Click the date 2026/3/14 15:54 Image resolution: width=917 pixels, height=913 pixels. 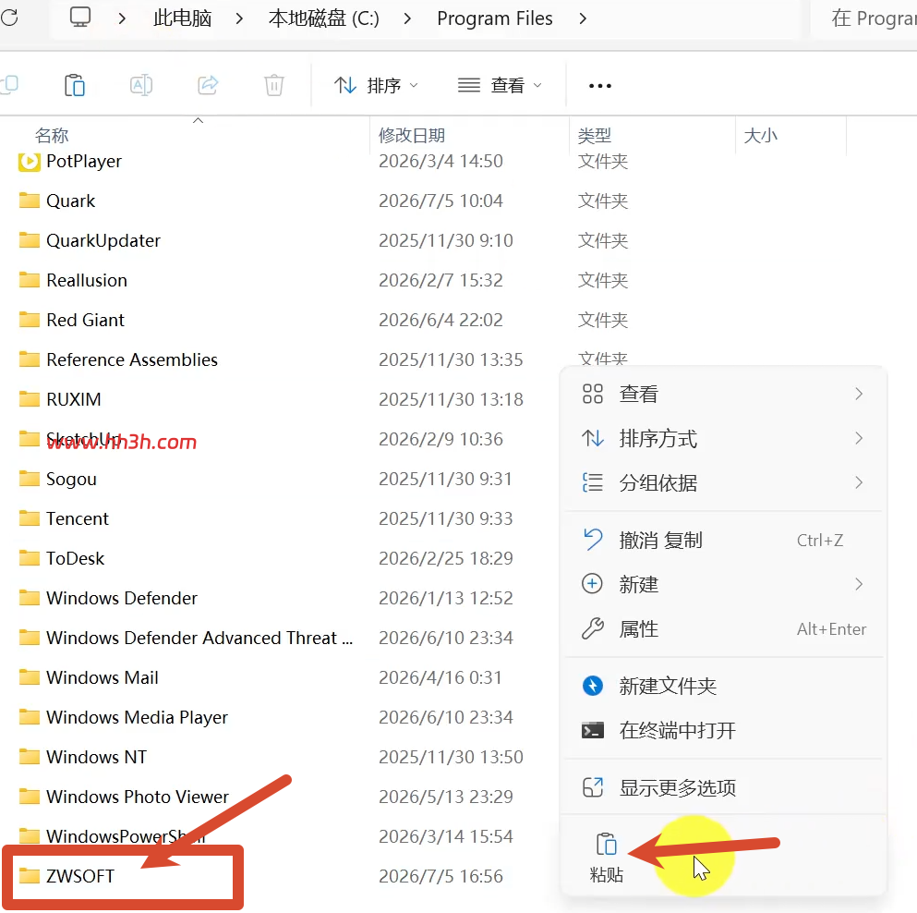coord(446,836)
